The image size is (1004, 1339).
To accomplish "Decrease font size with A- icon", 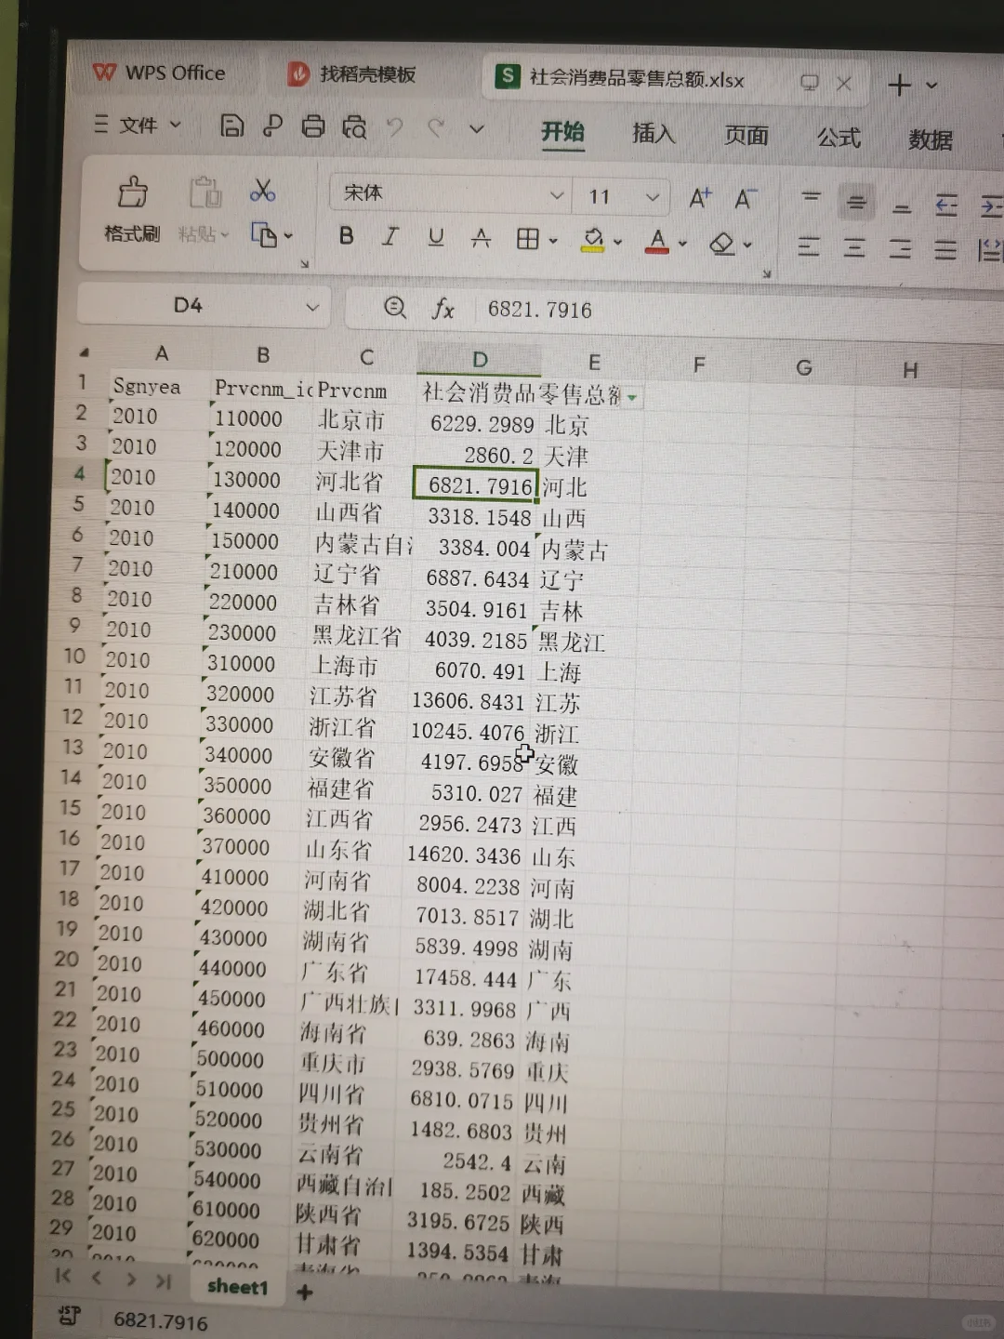I will 746,198.
